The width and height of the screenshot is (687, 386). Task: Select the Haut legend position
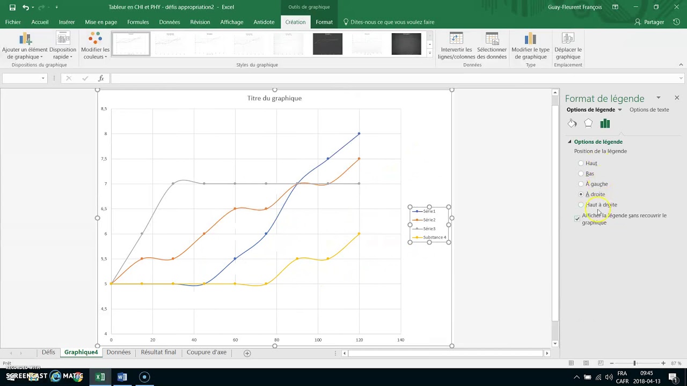[x=581, y=163]
